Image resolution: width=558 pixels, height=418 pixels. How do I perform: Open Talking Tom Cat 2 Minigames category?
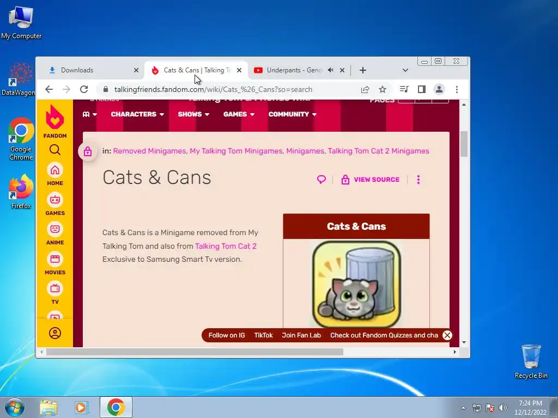378,151
